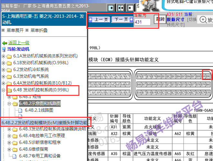The width and height of the screenshot is (213, 161).
Task: Click the 跳转 jump button
Action: click(160, 19)
